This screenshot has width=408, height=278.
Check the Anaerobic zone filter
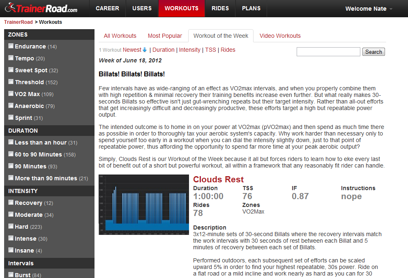11,106
